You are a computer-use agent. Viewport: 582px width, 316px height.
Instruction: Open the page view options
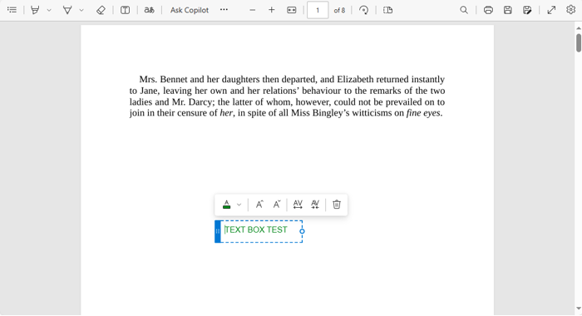point(388,10)
